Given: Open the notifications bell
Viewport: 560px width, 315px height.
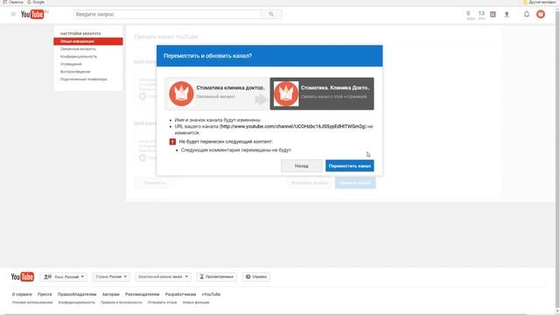Looking at the screenshot, I should coord(527,14).
